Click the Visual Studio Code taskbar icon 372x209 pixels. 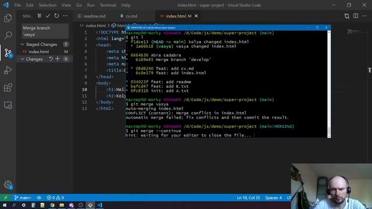(100, 205)
